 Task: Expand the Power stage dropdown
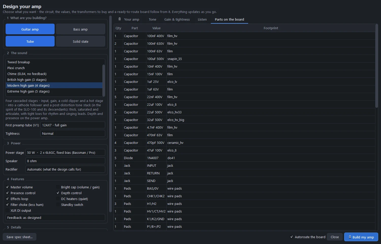pos(65,152)
